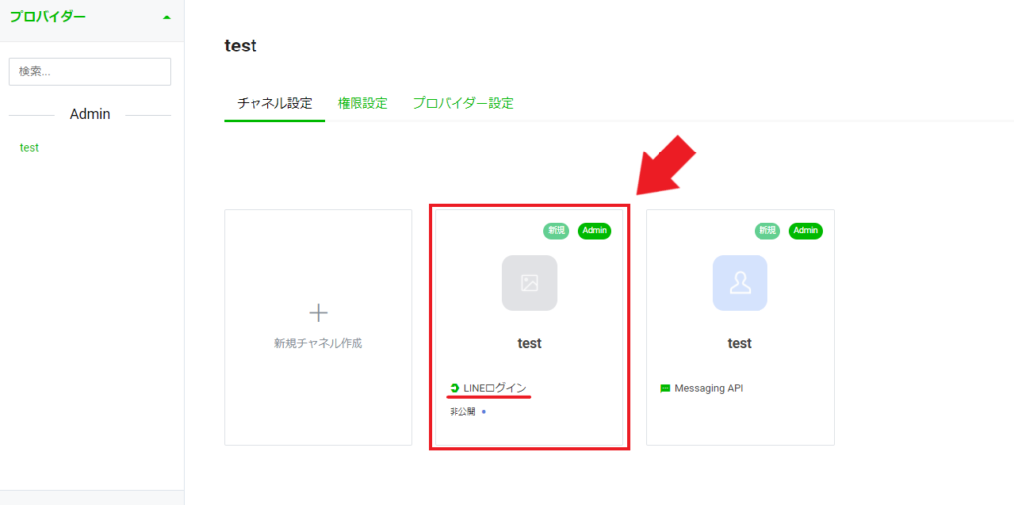1014x505 pixels.
Task: Click the 新規チャネル作成 label
Action: [x=318, y=344]
